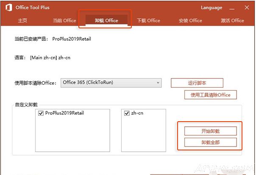
Task: Click the 运行脚本 button
Action: pos(197,83)
